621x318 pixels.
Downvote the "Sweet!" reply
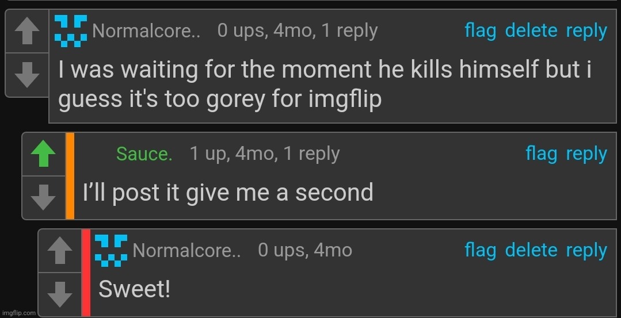click(59, 295)
